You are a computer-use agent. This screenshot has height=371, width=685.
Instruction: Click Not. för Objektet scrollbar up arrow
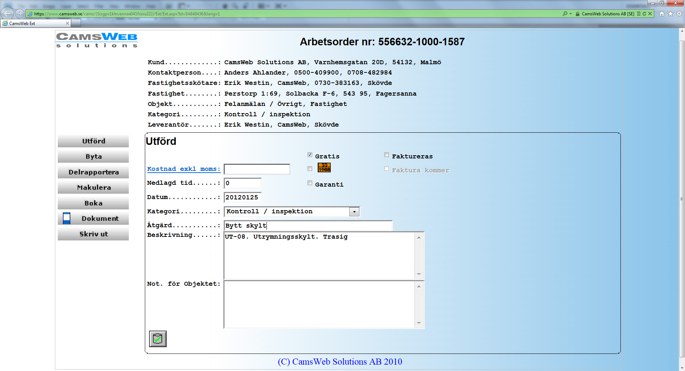[419, 286]
